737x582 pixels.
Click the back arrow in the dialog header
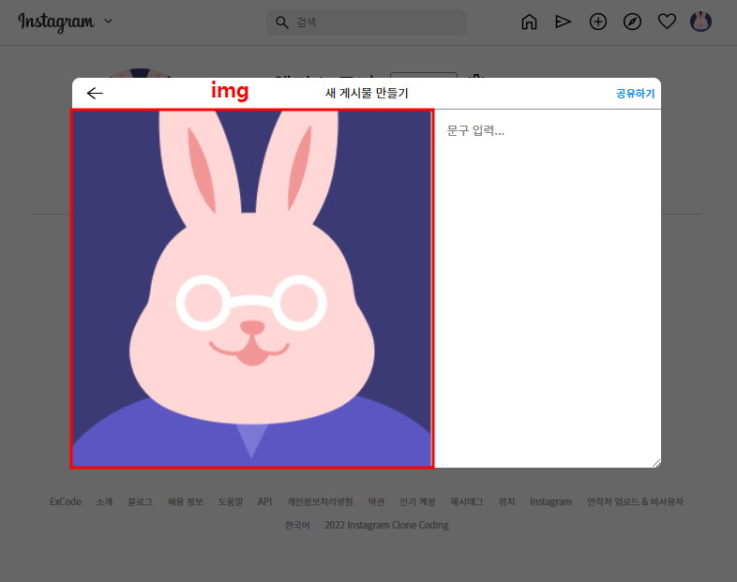pyautogui.click(x=95, y=93)
